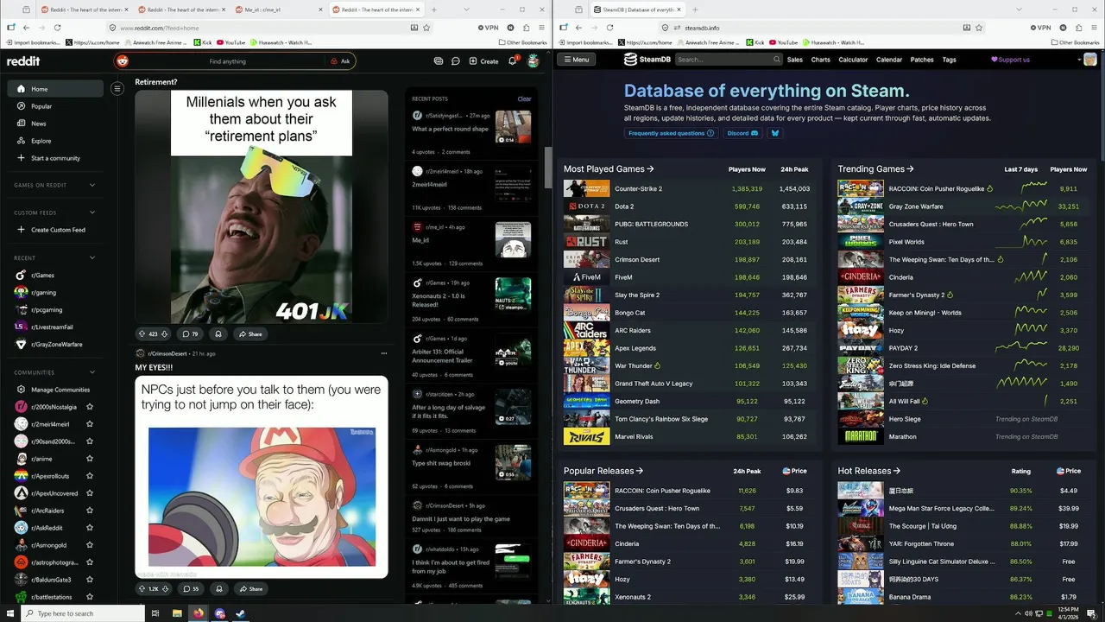Collapse the Communities section

[92, 372]
